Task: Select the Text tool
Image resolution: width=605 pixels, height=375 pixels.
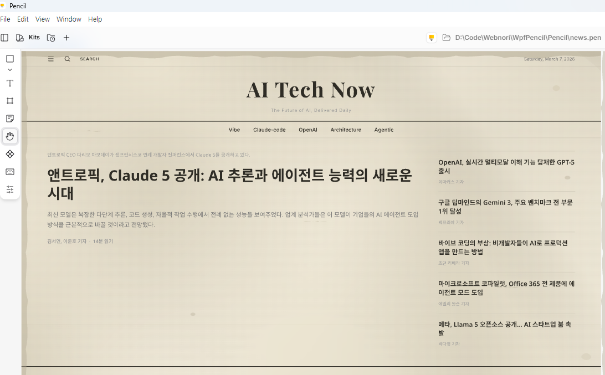Action: (10, 83)
